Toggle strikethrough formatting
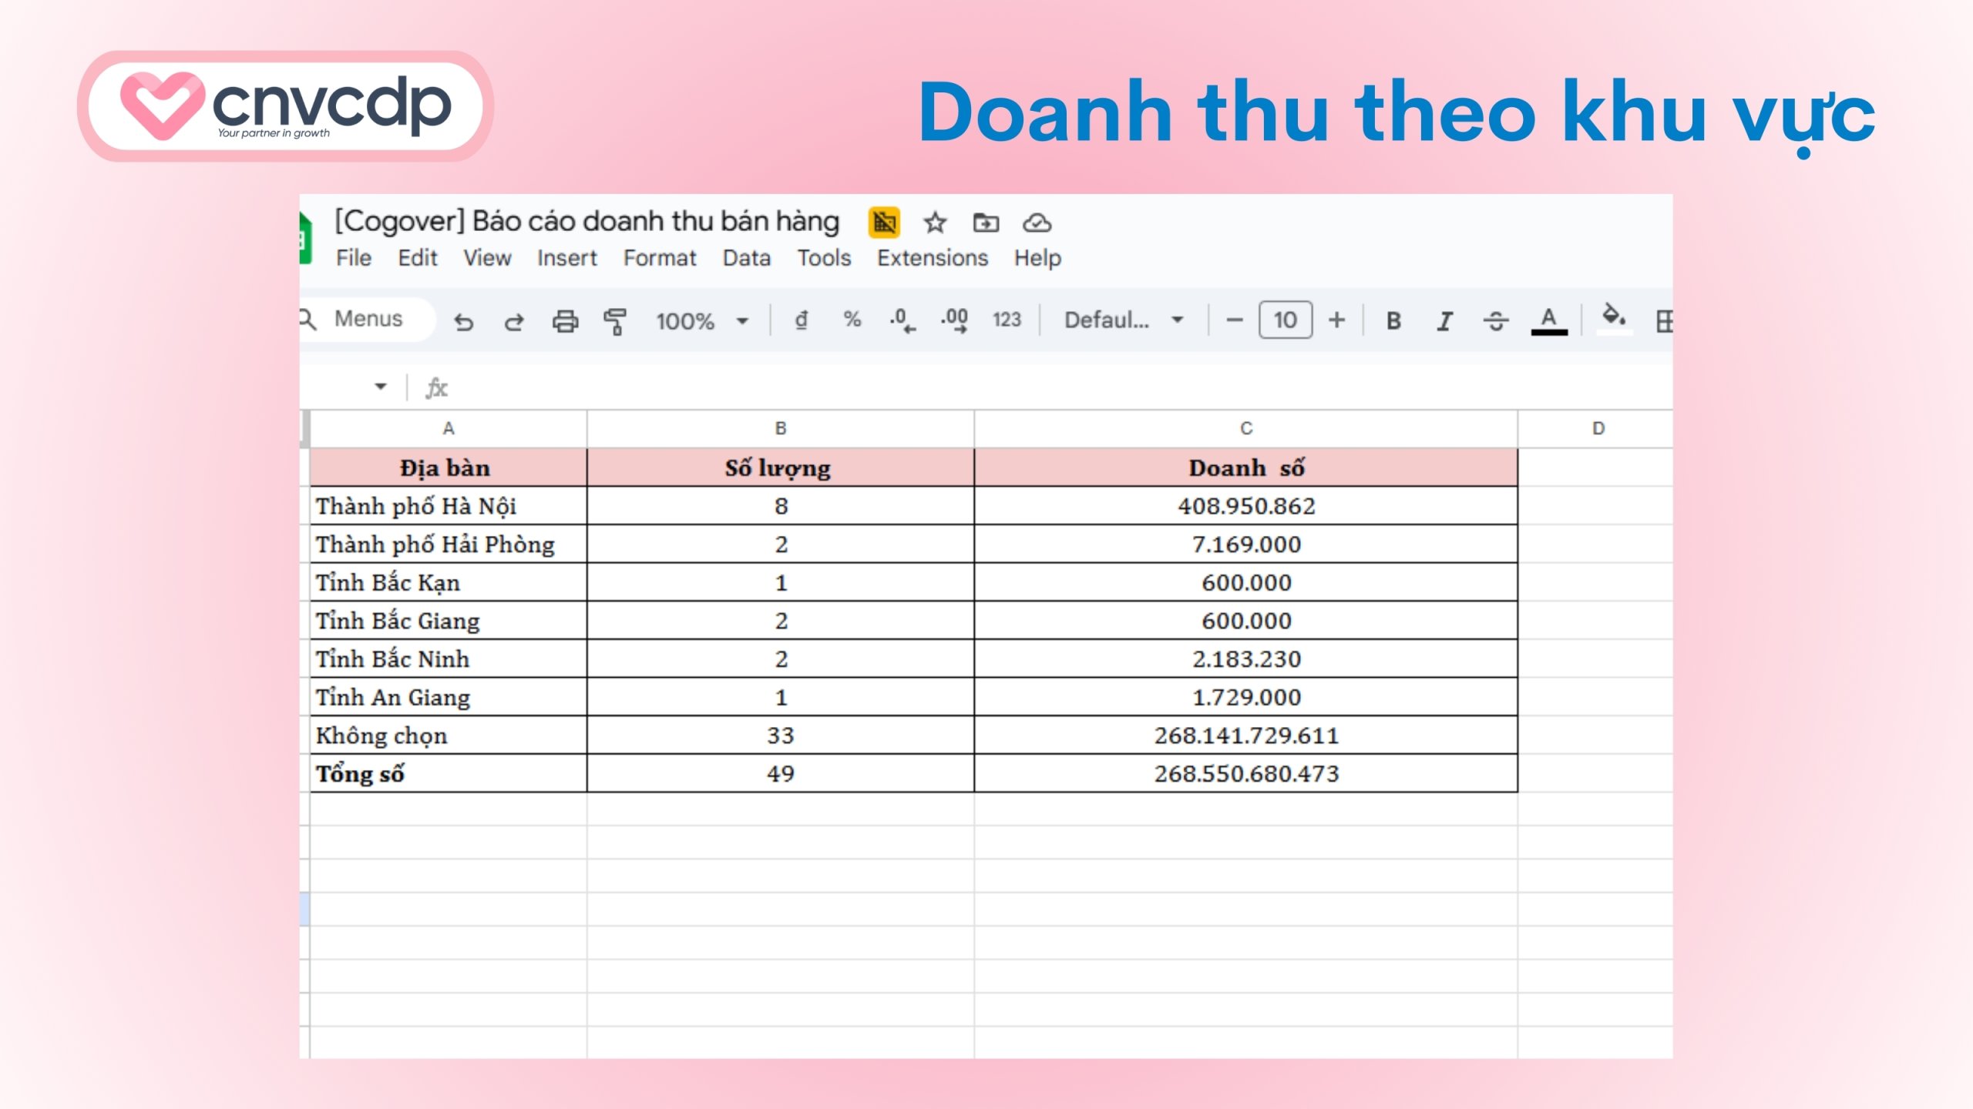Image resolution: width=1973 pixels, height=1109 pixels. coord(1495,320)
